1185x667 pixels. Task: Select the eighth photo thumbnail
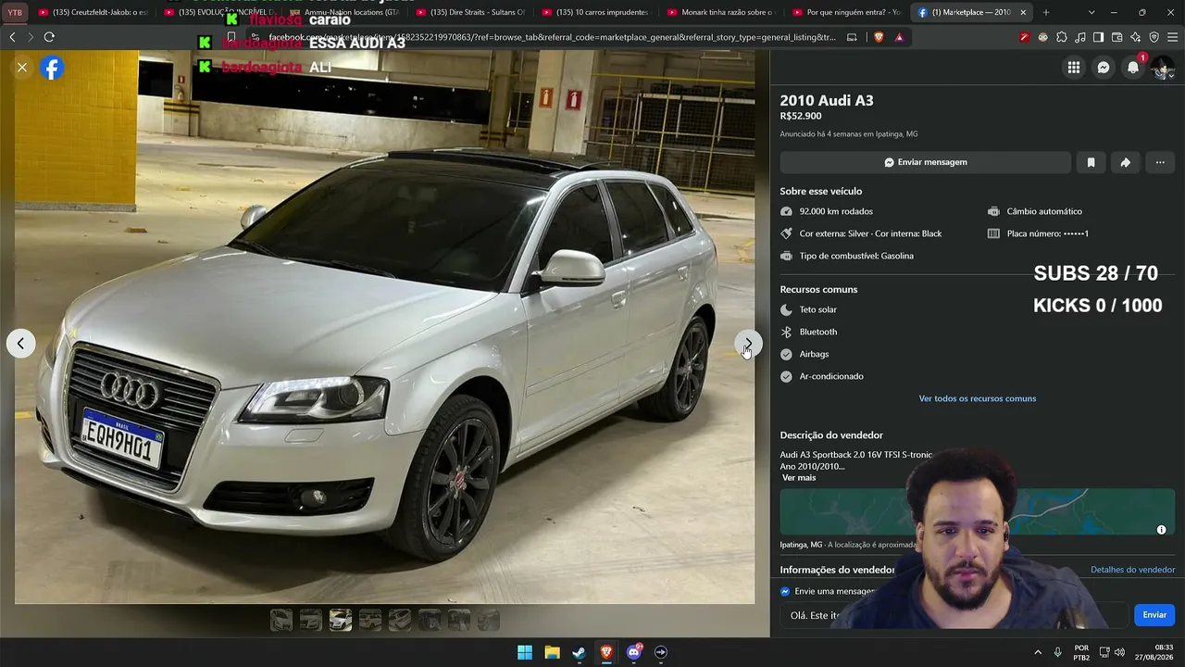489,621
